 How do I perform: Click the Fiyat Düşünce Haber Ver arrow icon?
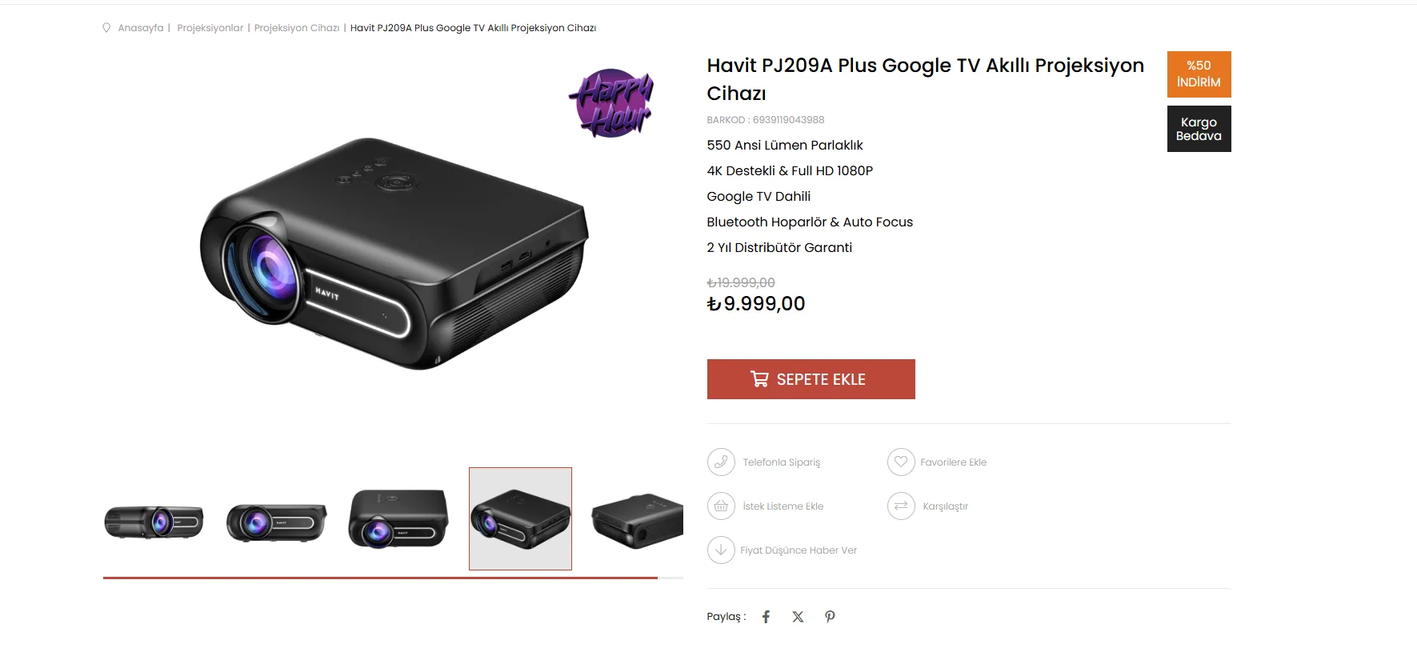pos(721,550)
